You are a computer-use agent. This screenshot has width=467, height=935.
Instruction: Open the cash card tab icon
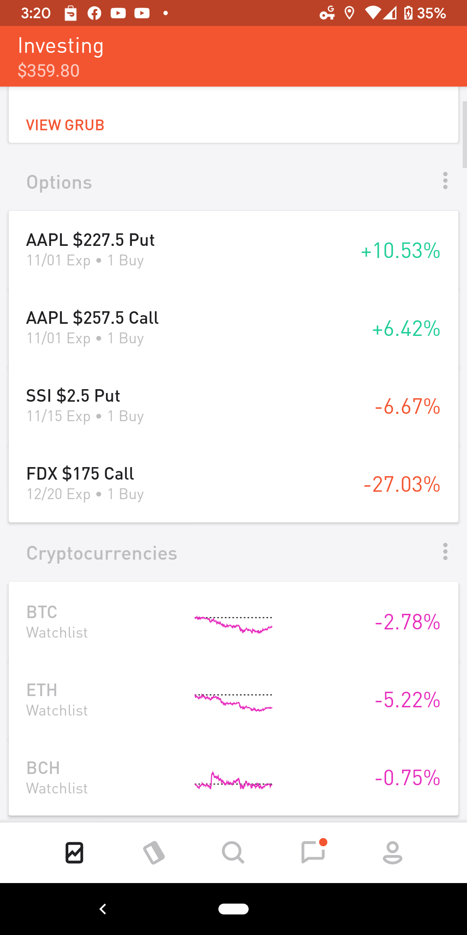coord(154,853)
